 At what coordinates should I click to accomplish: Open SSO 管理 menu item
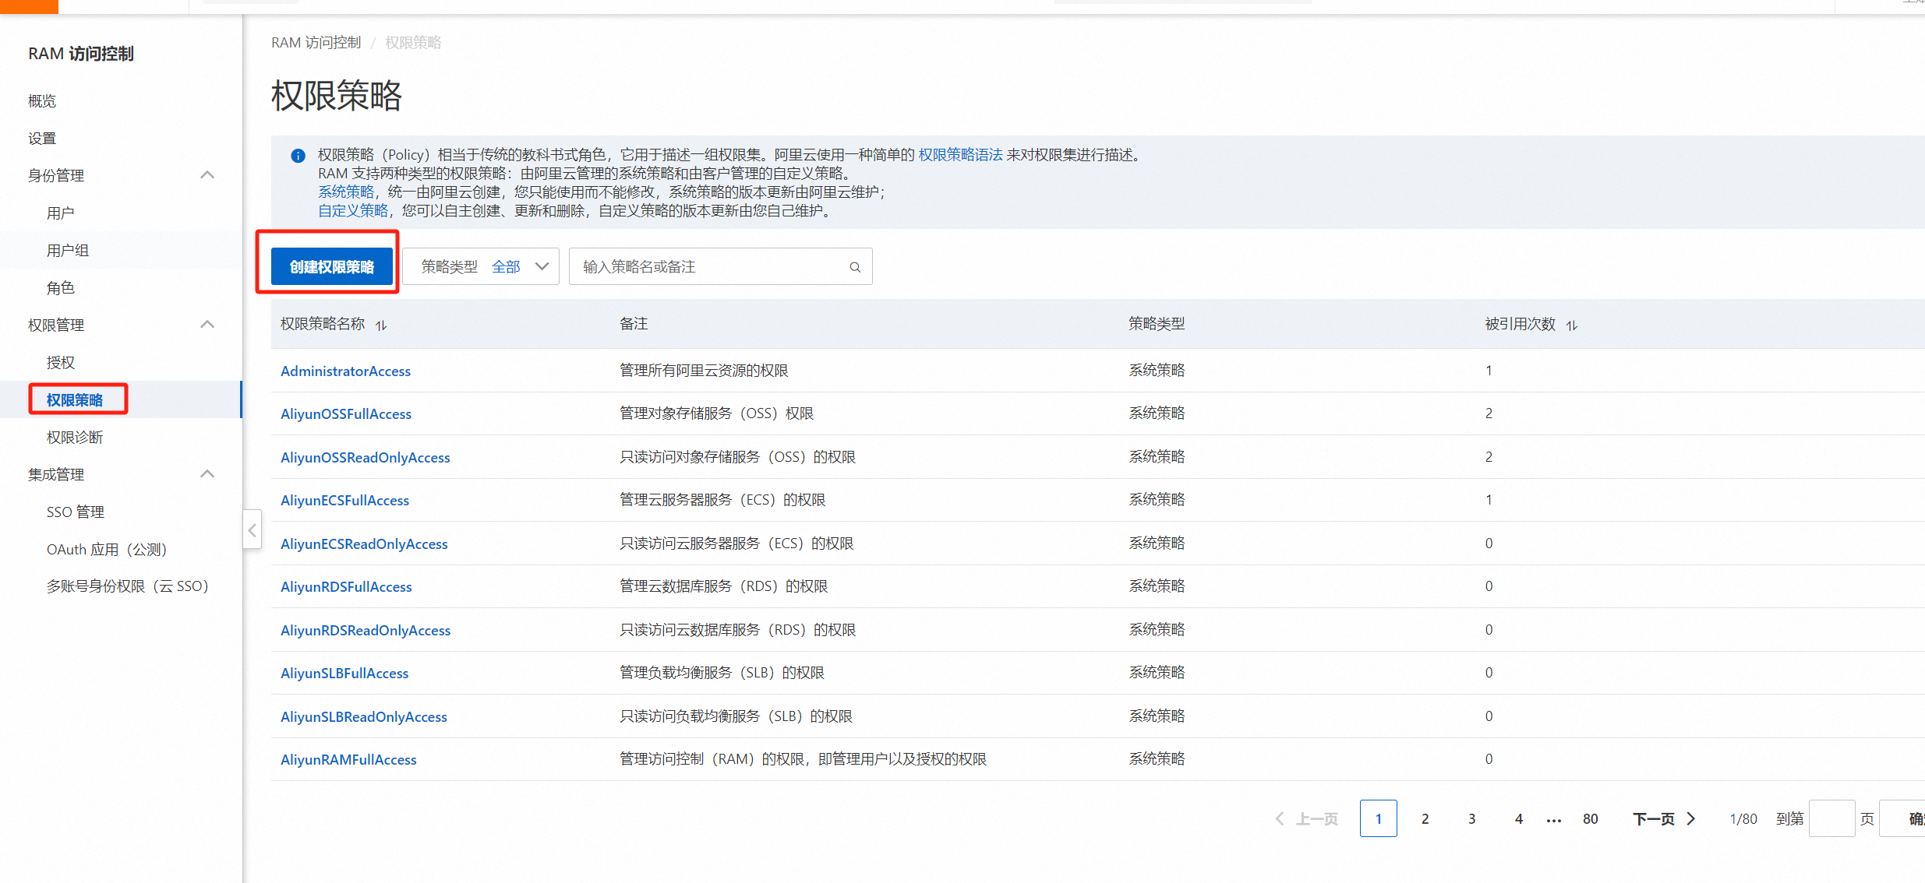[76, 512]
